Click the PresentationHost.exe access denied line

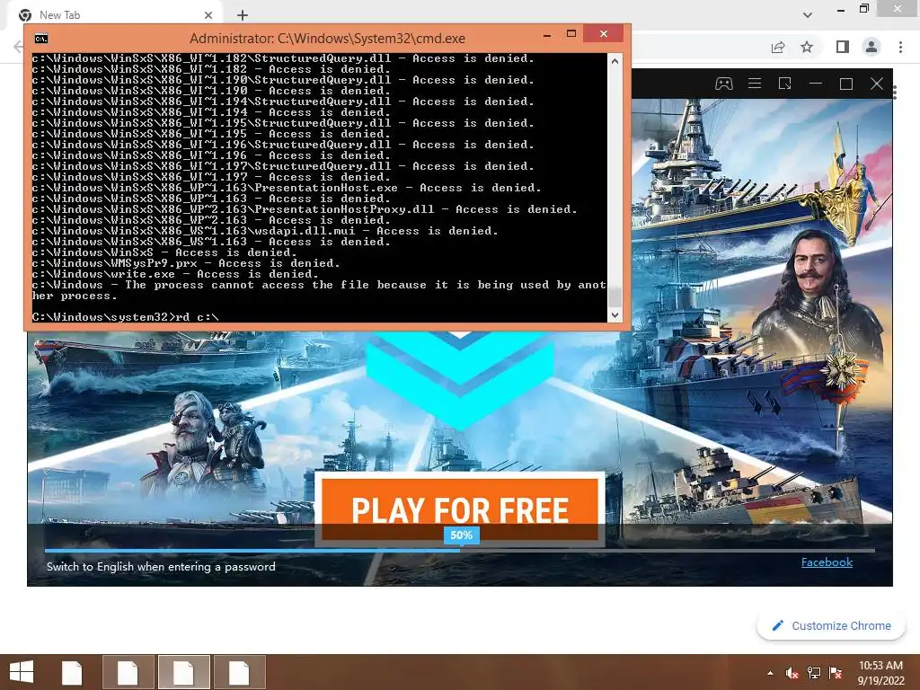coord(287,188)
